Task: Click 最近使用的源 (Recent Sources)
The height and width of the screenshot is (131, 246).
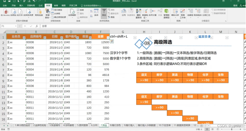Action: tap(59, 17)
